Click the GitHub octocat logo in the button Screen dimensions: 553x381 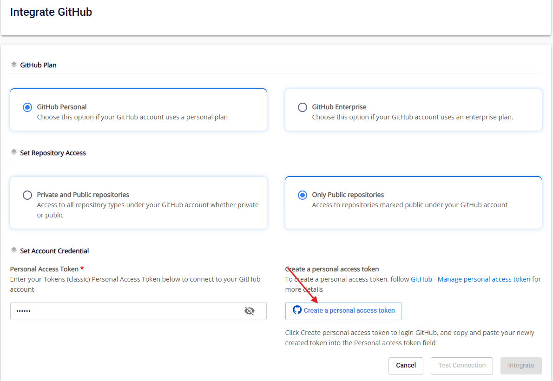point(297,310)
